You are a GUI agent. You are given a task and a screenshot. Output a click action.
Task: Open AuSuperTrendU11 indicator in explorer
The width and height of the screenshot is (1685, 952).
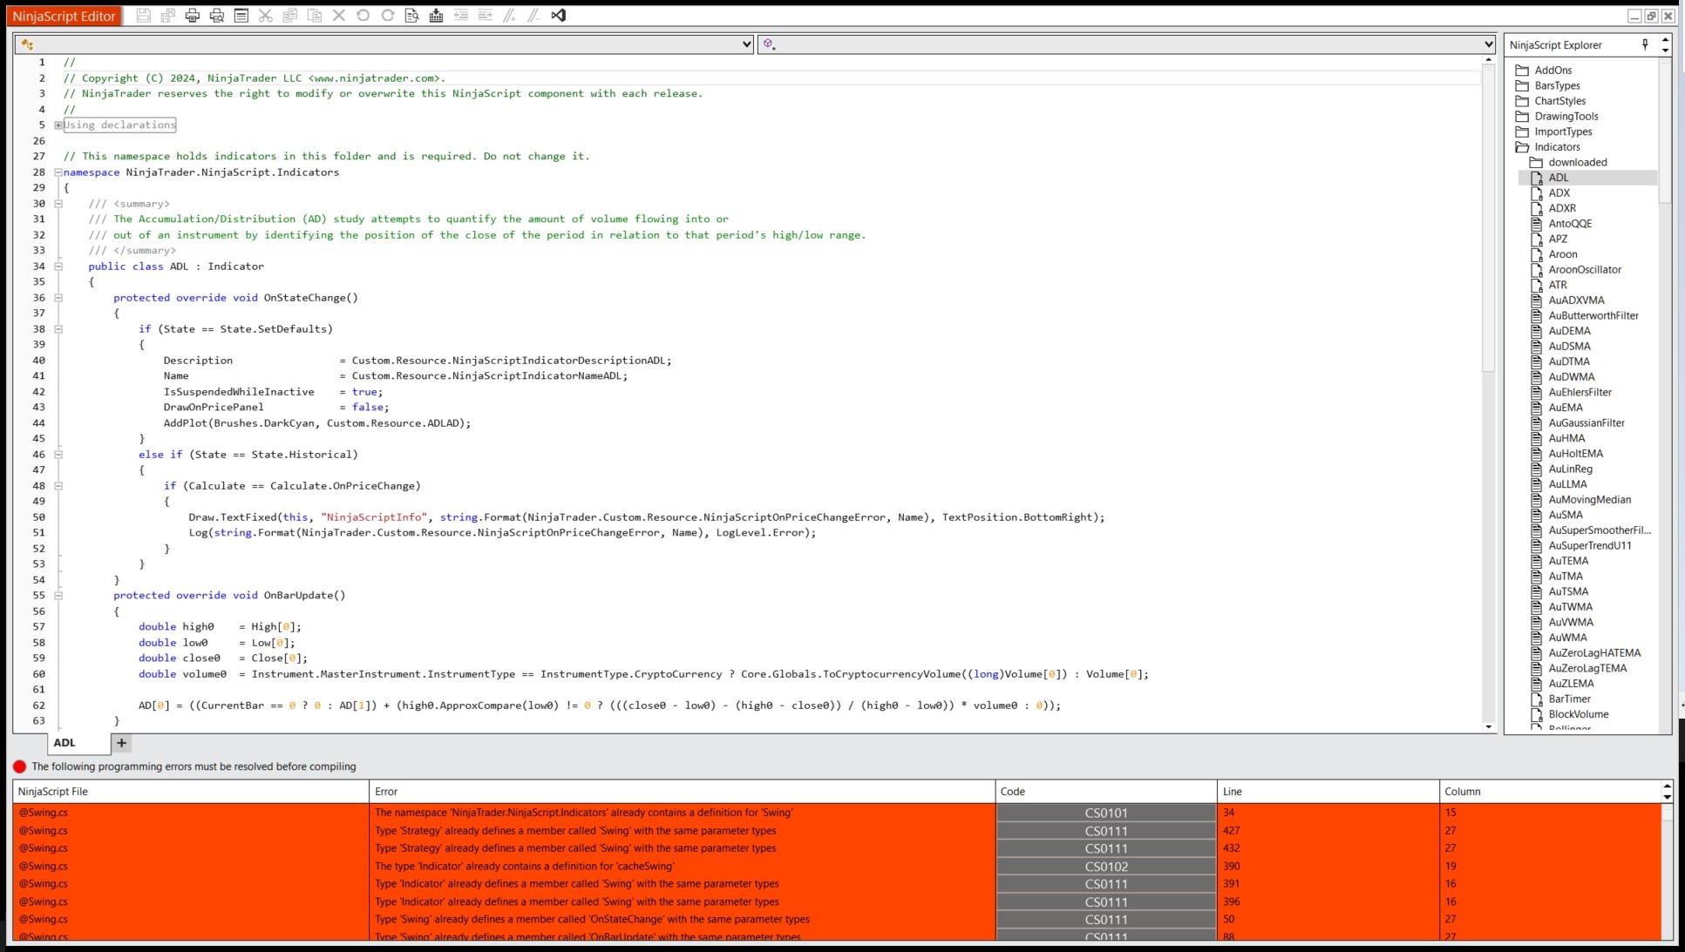click(1589, 546)
